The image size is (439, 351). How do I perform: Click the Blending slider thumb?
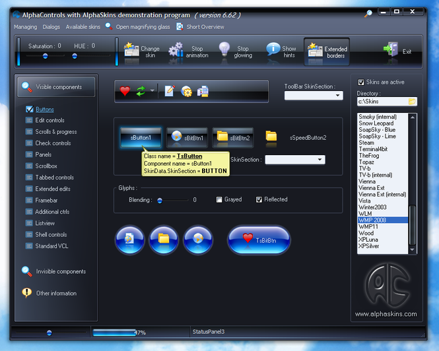click(x=160, y=201)
